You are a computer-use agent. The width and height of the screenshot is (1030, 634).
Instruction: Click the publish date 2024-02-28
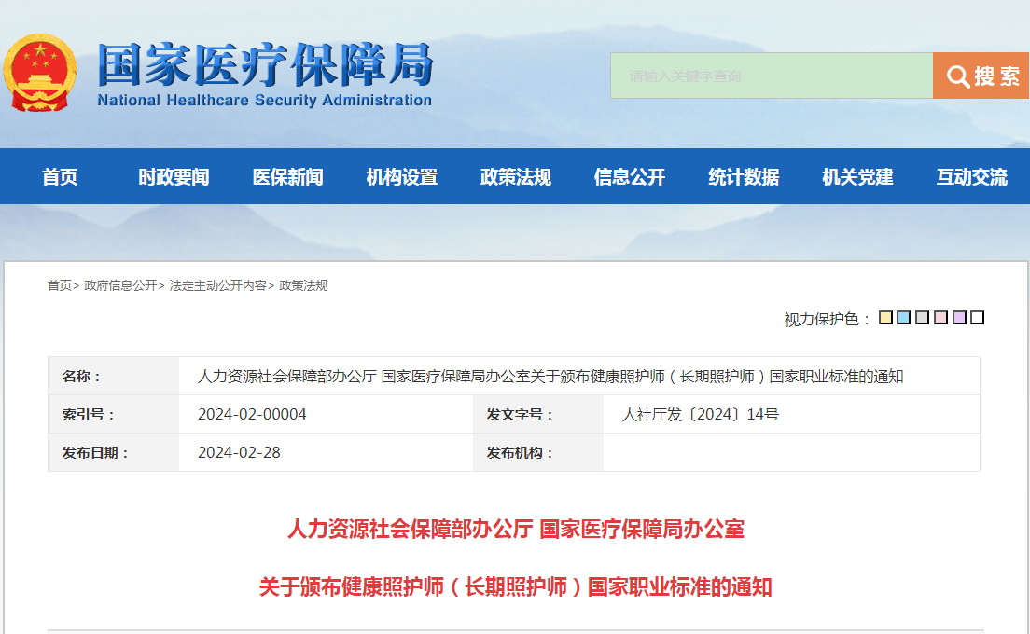tap(239, 453)
